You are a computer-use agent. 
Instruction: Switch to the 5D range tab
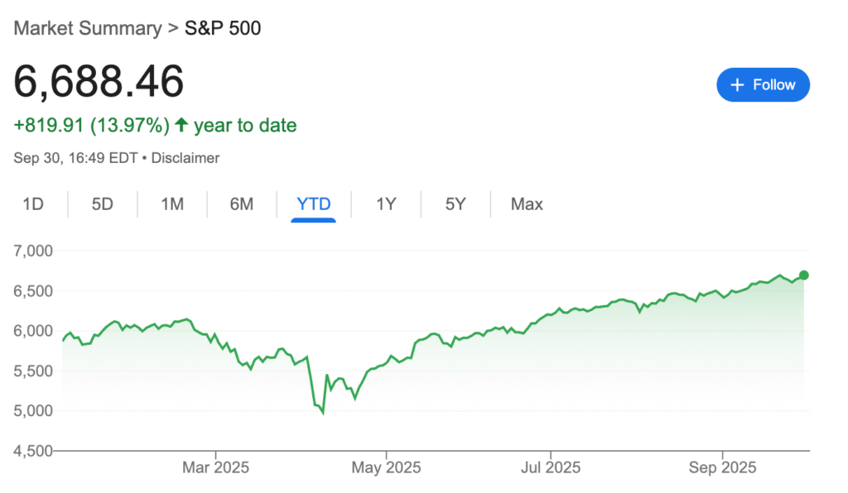[x=103, y=203]
